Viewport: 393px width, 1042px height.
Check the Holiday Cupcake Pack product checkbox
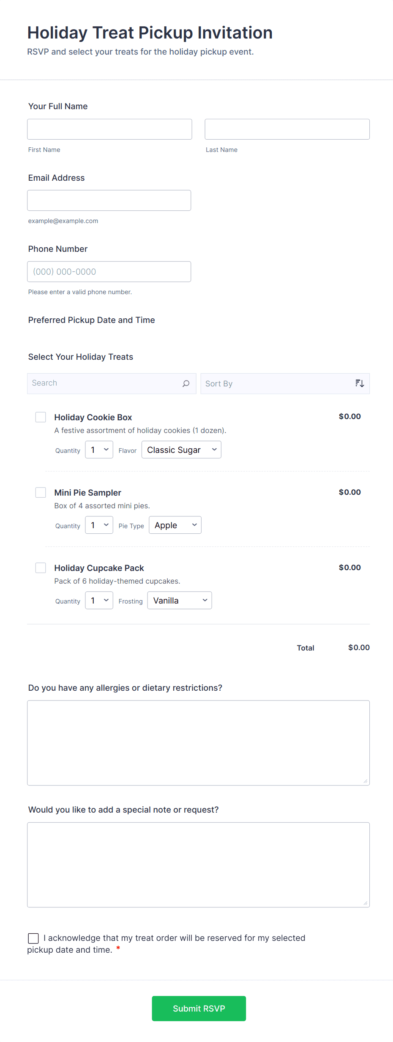click(x=41, y=568)
